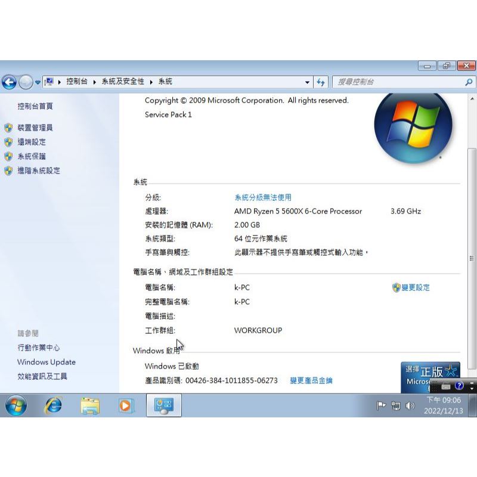477x477 pixels.
Task: Click the AMD Ryzen 5 5600X processor text
Action: (x=298, y=212)
